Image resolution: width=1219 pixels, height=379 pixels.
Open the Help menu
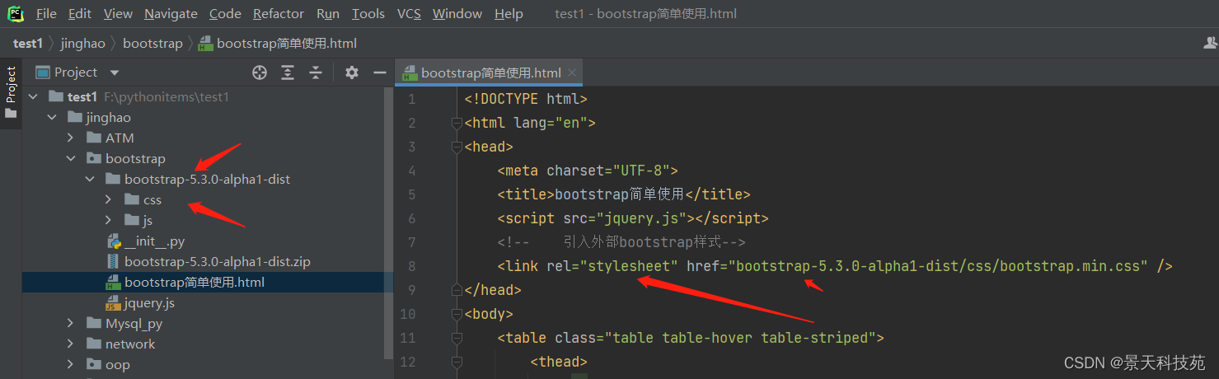pos(509,14)
